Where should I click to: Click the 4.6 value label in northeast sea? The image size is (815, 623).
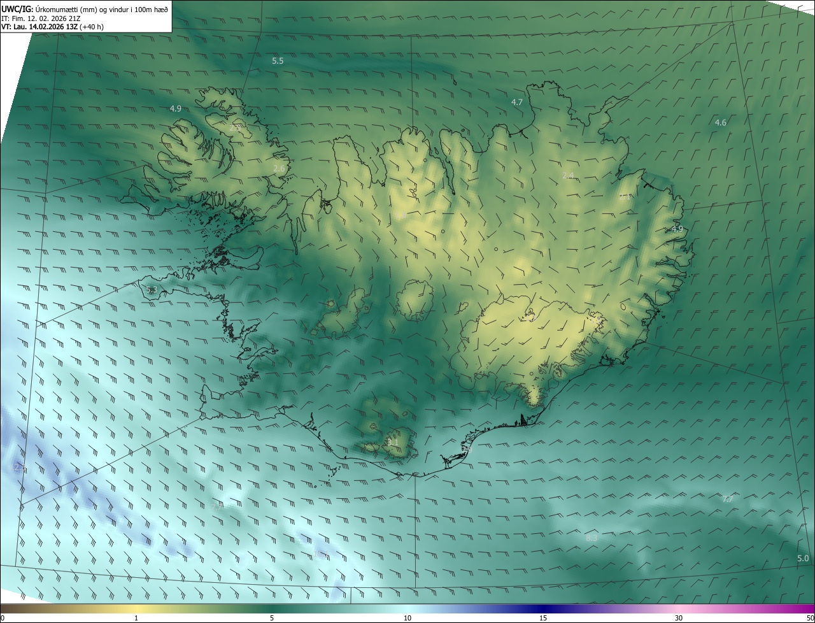click(721, 122)
